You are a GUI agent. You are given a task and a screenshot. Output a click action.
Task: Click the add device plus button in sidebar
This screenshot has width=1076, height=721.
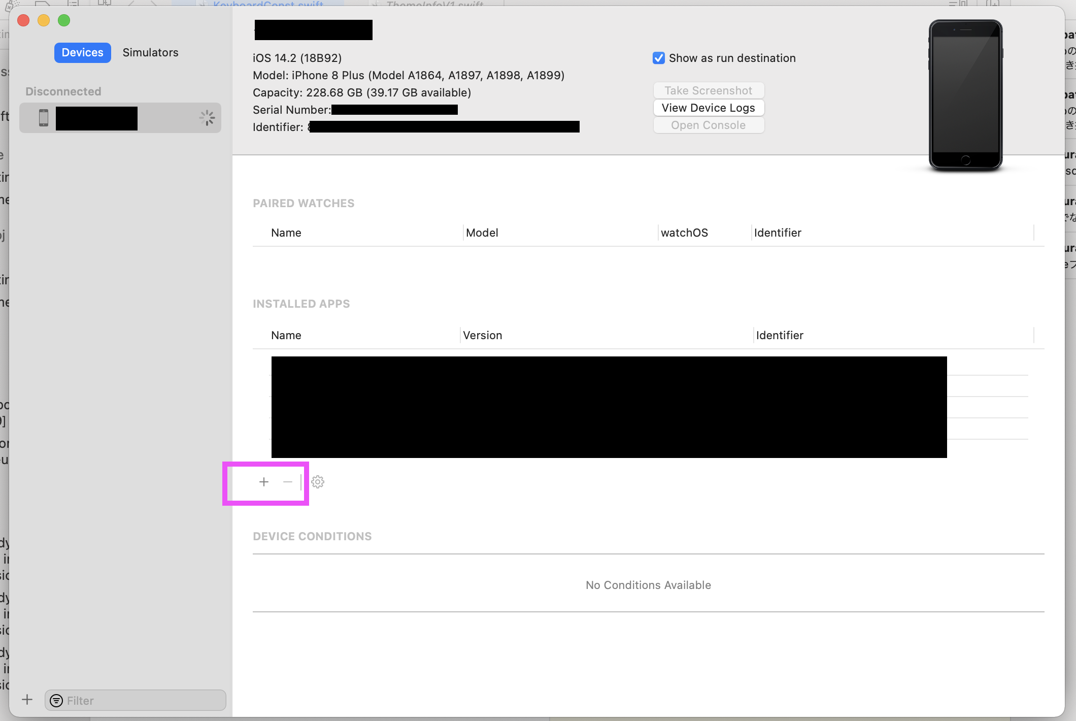coord(27,700)
